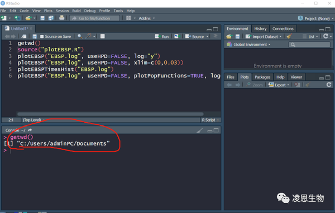Print the current file using the printer icon

click(x=62, y=18)
